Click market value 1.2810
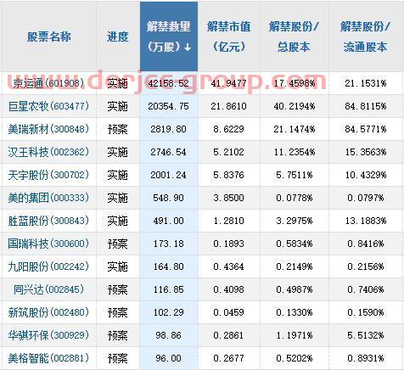Viewport: 404px width, 370px height. tap(228, 221)
